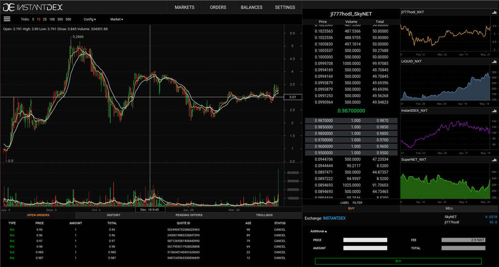Focus the AMOUNT input field
499x267 pixels.
click(x=365, y=248)
